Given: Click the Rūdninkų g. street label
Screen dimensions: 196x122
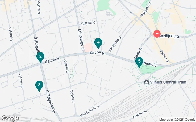Looking at the screenshot, I should 146,9.
